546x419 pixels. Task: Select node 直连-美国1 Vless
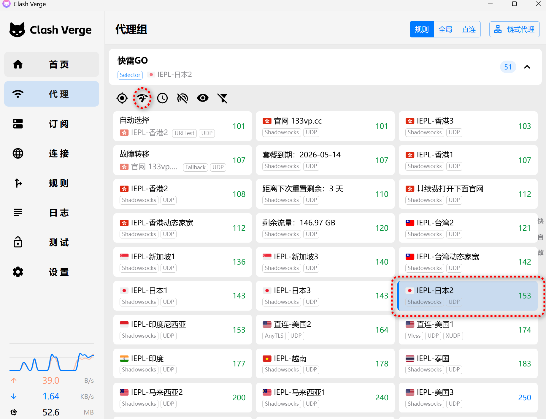click(x=468, y=330)
